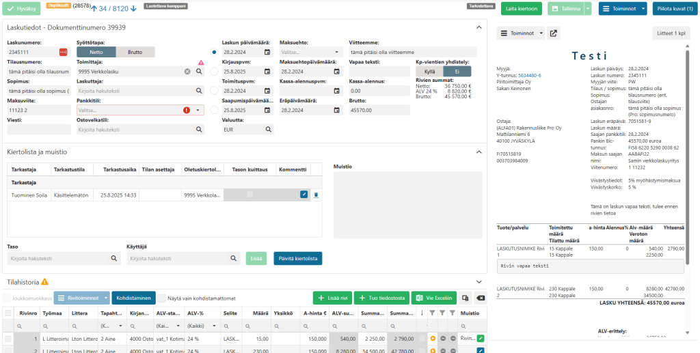
Task: Click search icon in Toimittaja field
Action: 199,71
